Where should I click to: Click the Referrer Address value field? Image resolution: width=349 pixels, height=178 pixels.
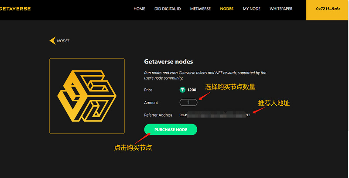click(x=215, y=115)
